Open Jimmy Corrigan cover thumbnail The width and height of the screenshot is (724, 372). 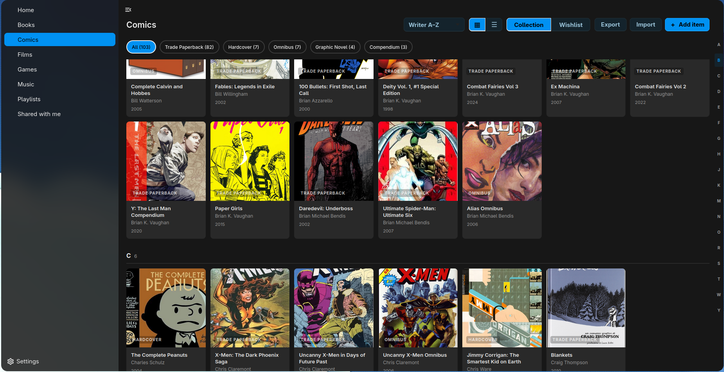[502, 308]
